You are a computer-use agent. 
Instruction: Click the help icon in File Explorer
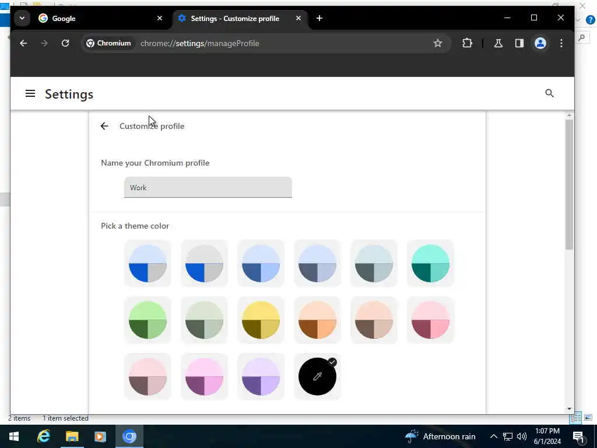click(x=590, y=20)
